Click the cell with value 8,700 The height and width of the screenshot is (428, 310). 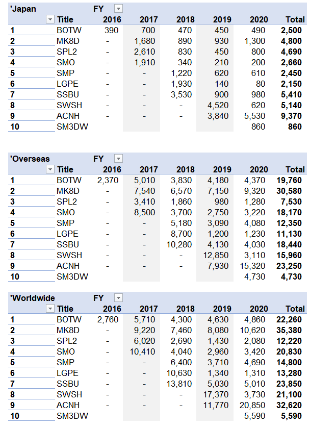point(181,234)
